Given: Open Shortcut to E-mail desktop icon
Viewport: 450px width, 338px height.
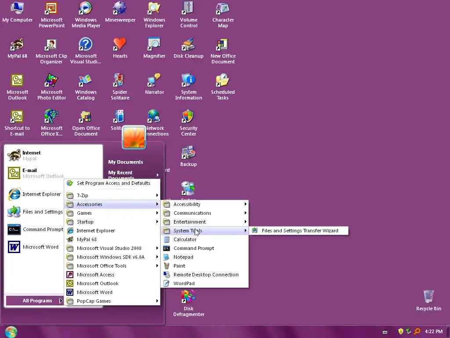Looking at the screenshot, I should (17, 123).
